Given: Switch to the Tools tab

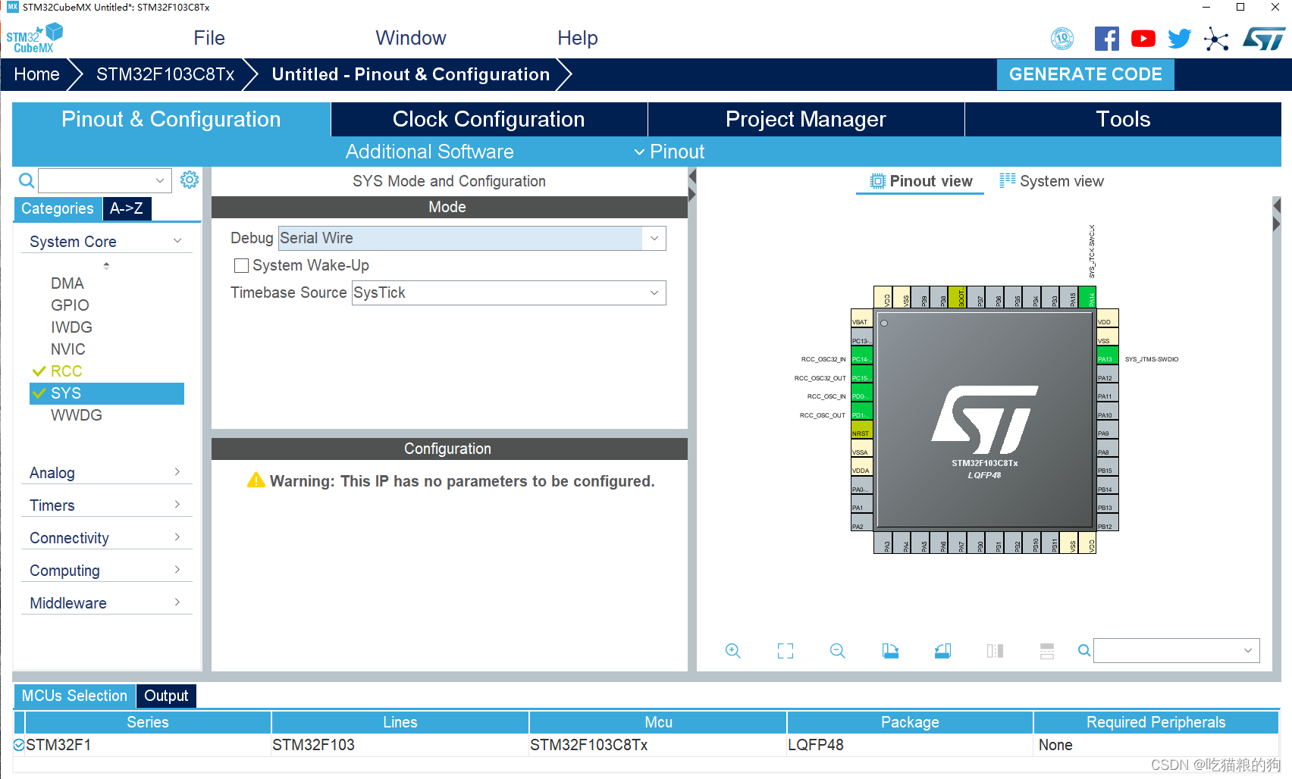Looking at the screenshot, I should click(x=1123, y=119).
